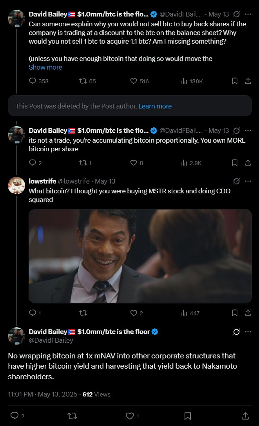
Task: Click the @DavidFBailey handle on main post
Action: point(45,340)
